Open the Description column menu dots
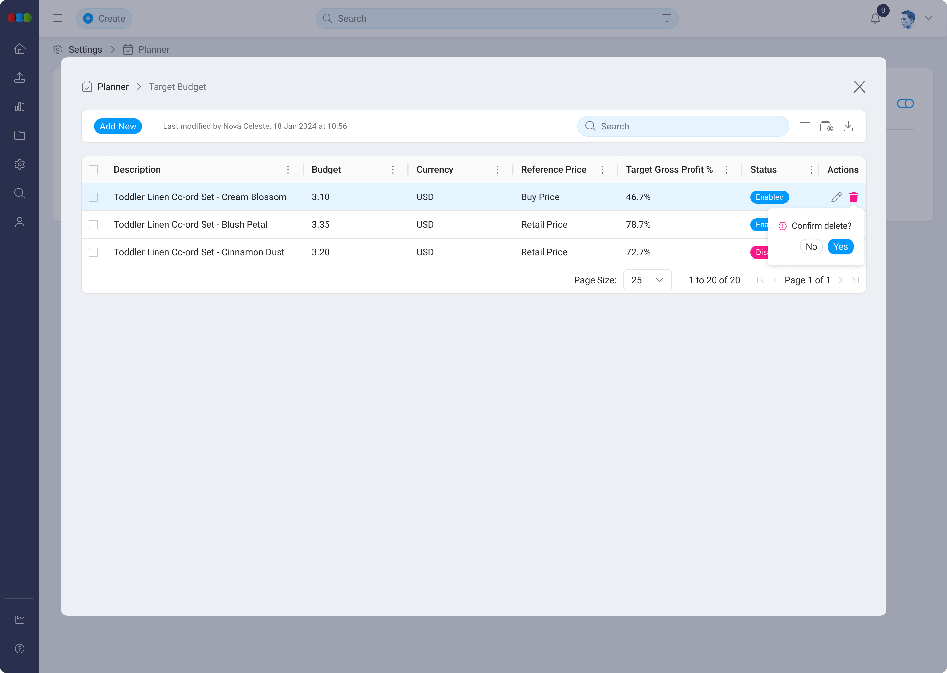Screen dimensions: 947x673 (288, 170)
